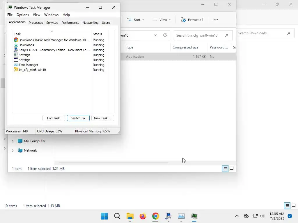Click the large icons view icon in the Downloads window status bar
Screen dimensions: 298x223
tap(294, 206)
